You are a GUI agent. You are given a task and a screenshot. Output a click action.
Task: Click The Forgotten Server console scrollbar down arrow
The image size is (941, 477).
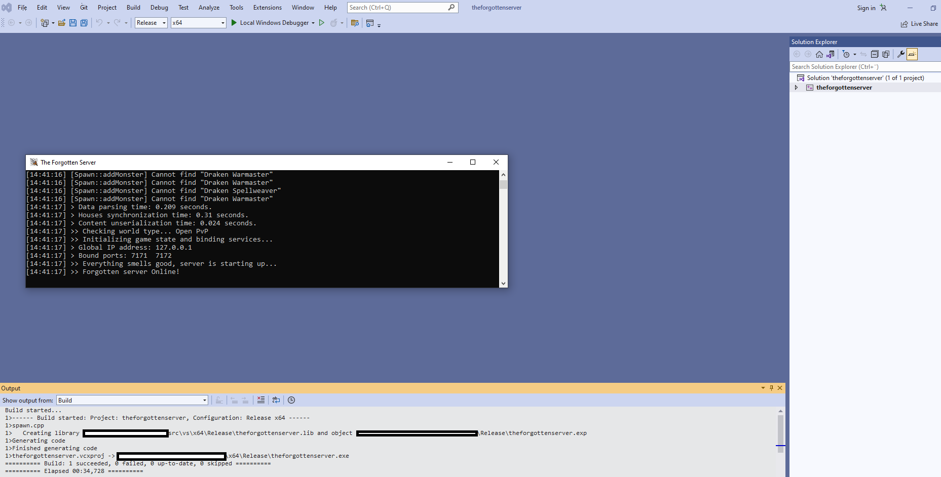503,284
